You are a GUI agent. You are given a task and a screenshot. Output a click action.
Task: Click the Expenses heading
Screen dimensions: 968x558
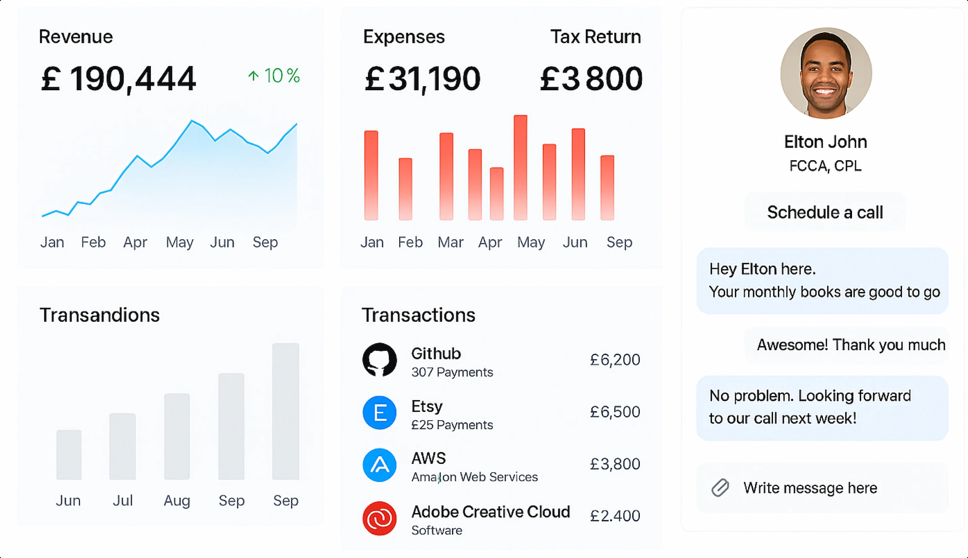click(x=404, y=37)
